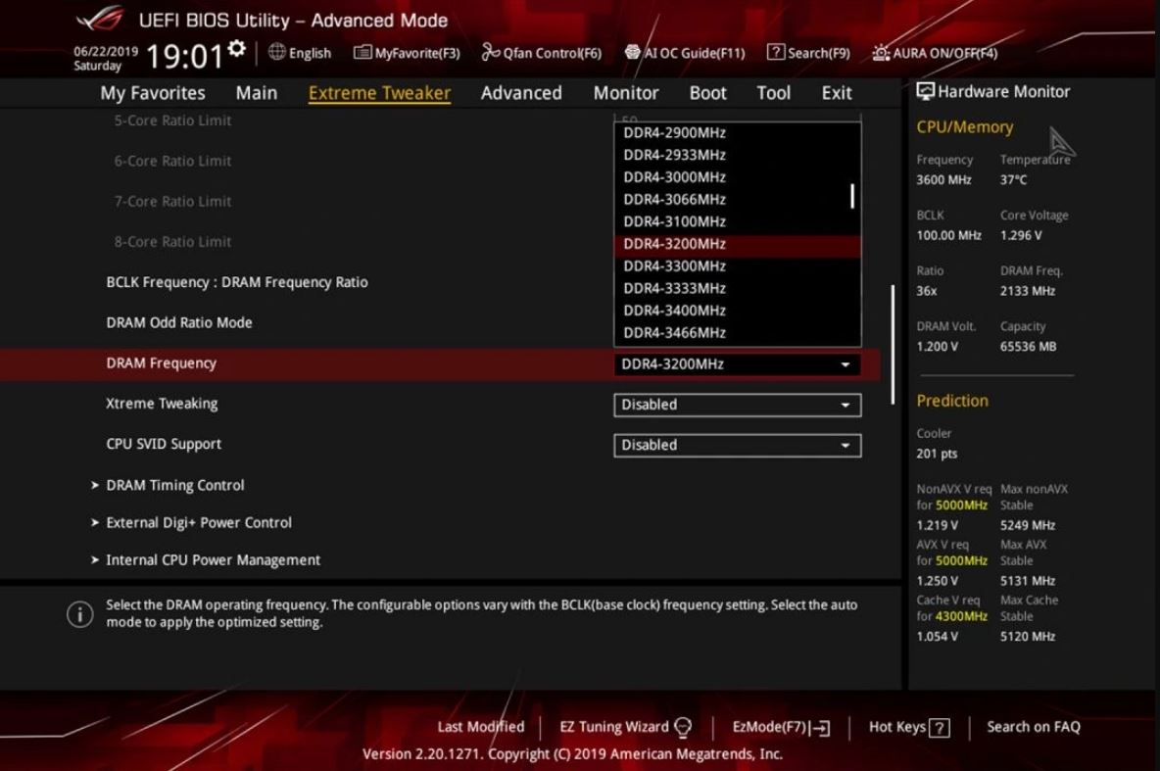Go to the Monitor tab
1160x771 pixels.
point(626,93)
